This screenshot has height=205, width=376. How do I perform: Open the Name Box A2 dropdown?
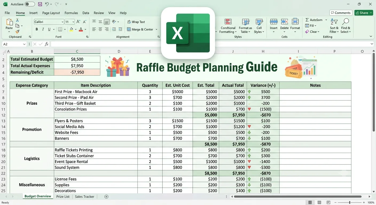[24, 44]
